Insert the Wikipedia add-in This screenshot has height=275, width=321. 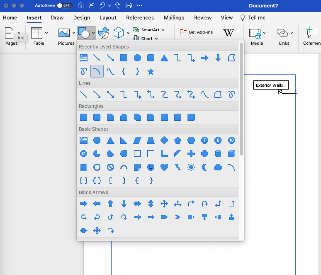coord(229,32)
